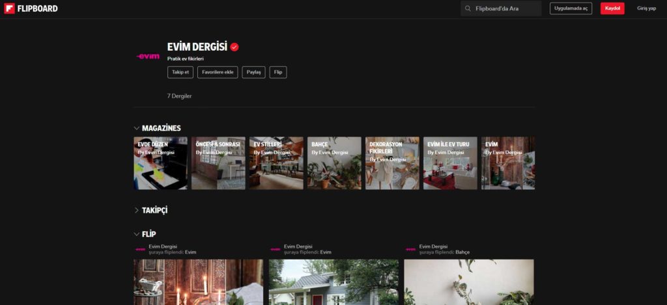Screen dimensions: 667x305
Task: Click evim avatar on the candles flip post
Action: pyautogui.click(x=140, y=249)
